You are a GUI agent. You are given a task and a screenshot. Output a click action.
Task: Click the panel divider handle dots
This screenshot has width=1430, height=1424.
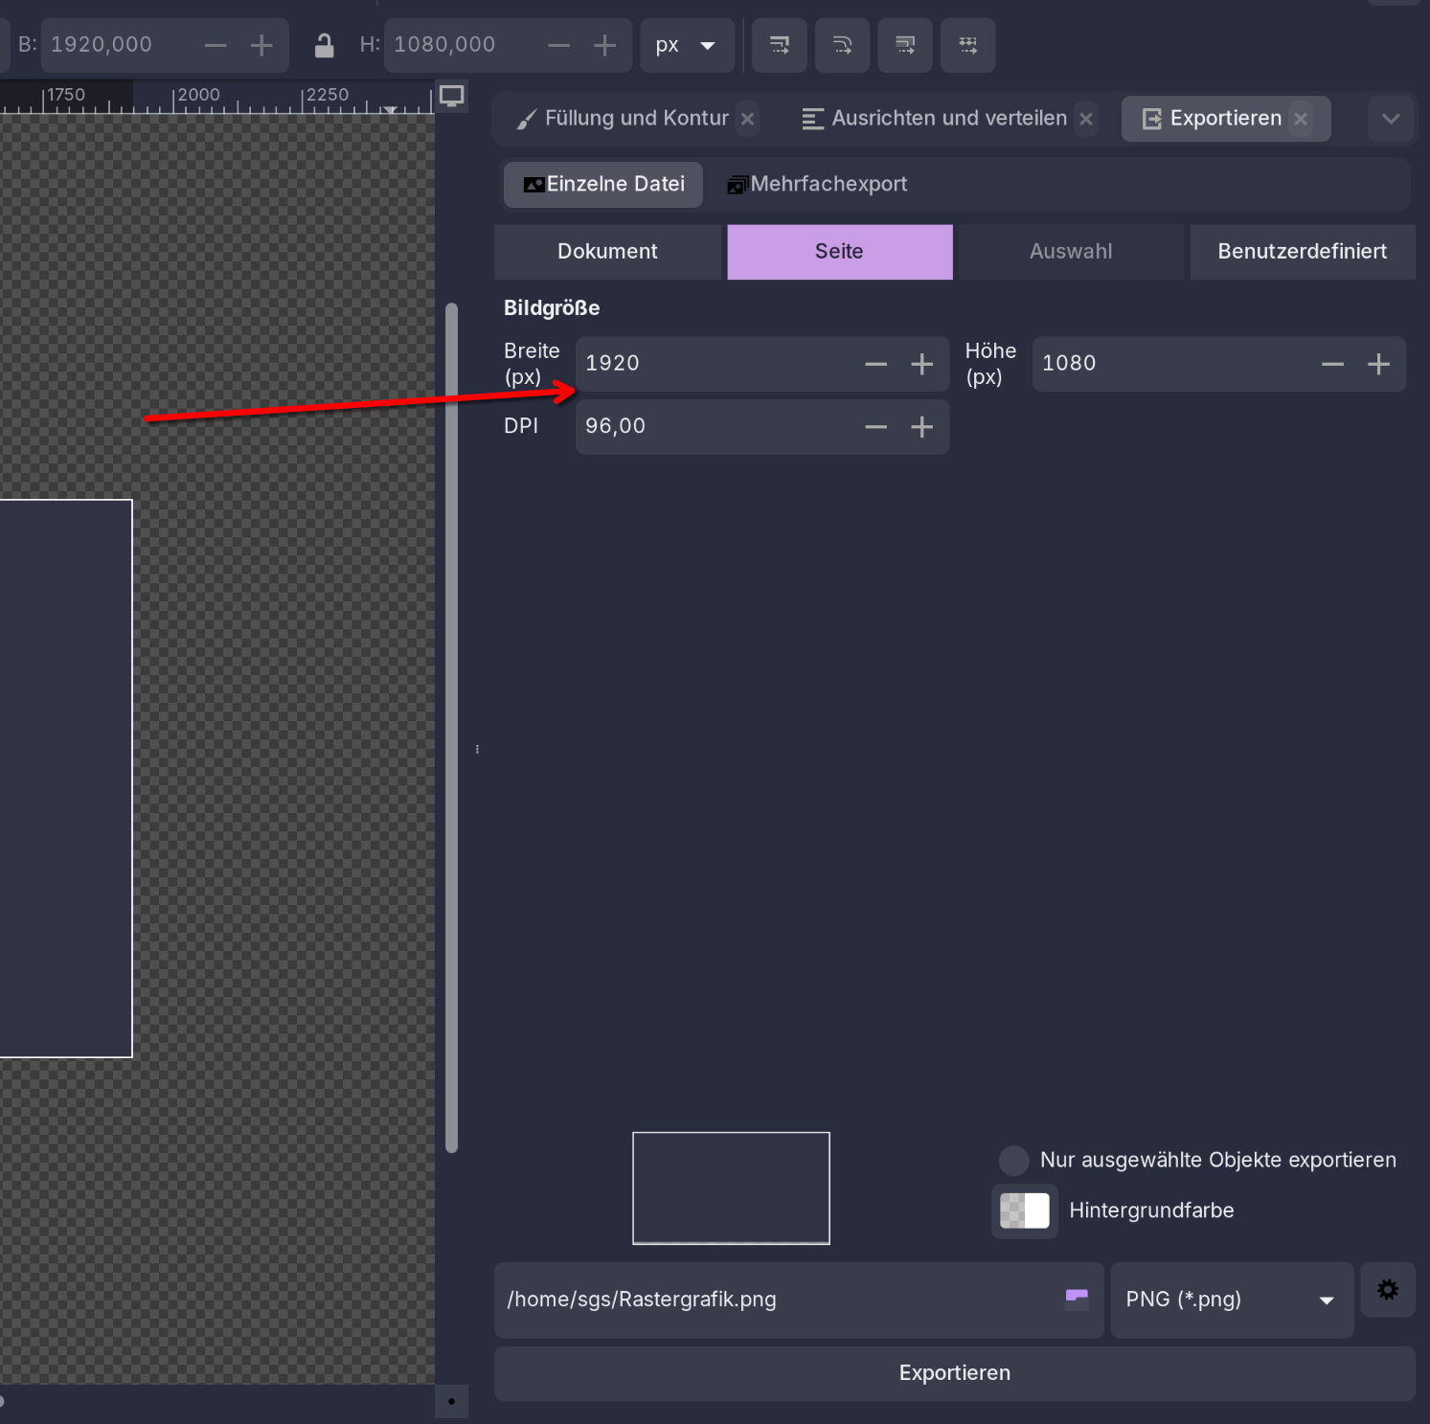coord(477,749)
